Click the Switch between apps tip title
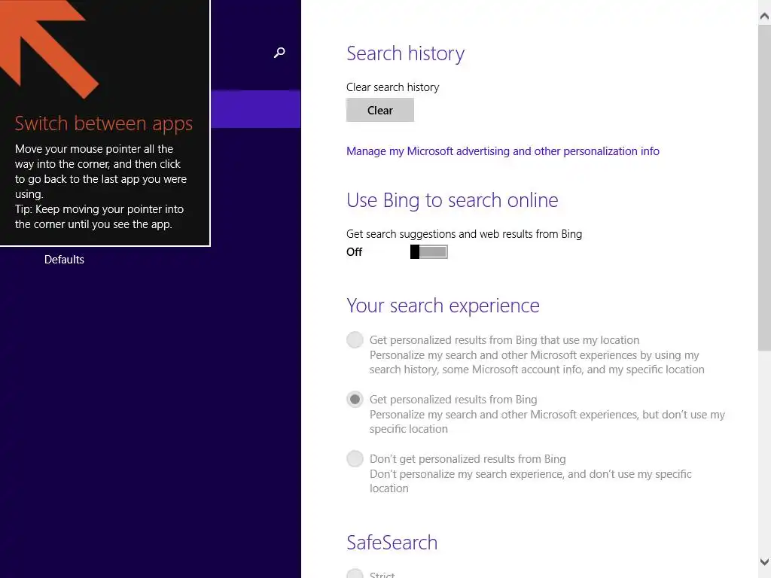The height and width of the screenshot is (578, 771). point(103,123)
